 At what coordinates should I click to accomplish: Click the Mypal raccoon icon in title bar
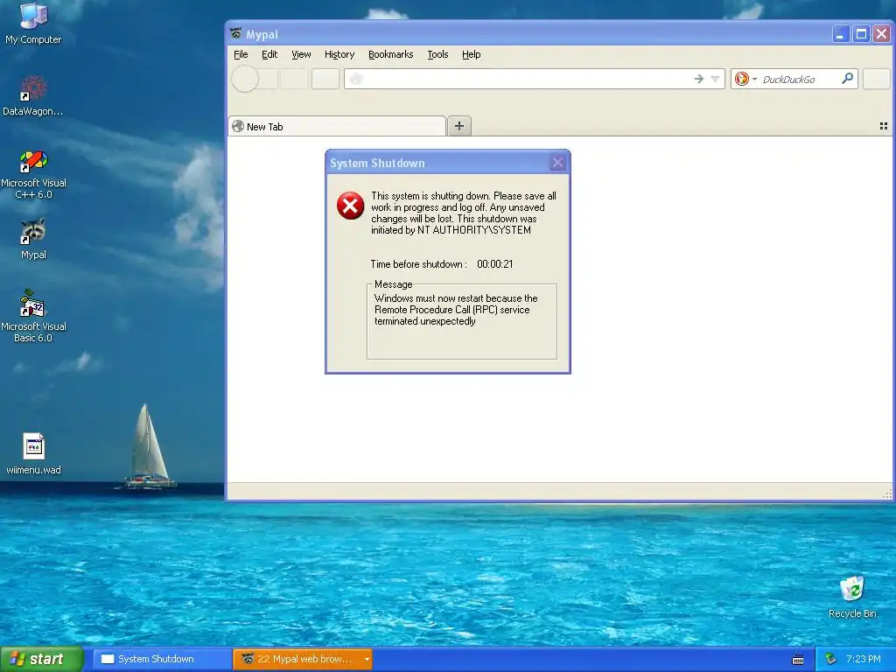tap(235, 34)
